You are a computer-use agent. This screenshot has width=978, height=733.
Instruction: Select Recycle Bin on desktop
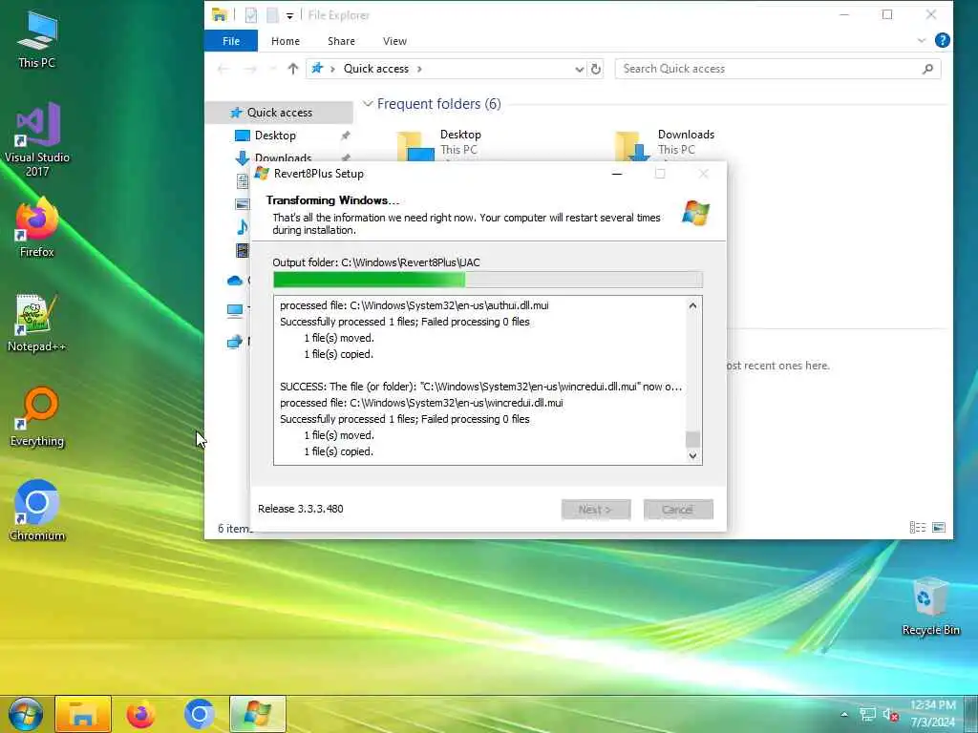[930, 606]
